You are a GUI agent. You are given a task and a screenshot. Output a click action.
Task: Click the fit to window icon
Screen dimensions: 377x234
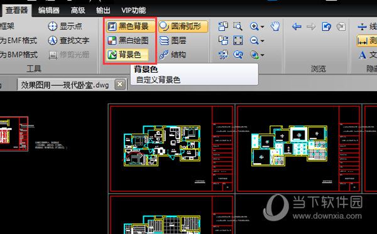[x=238, y=40]
